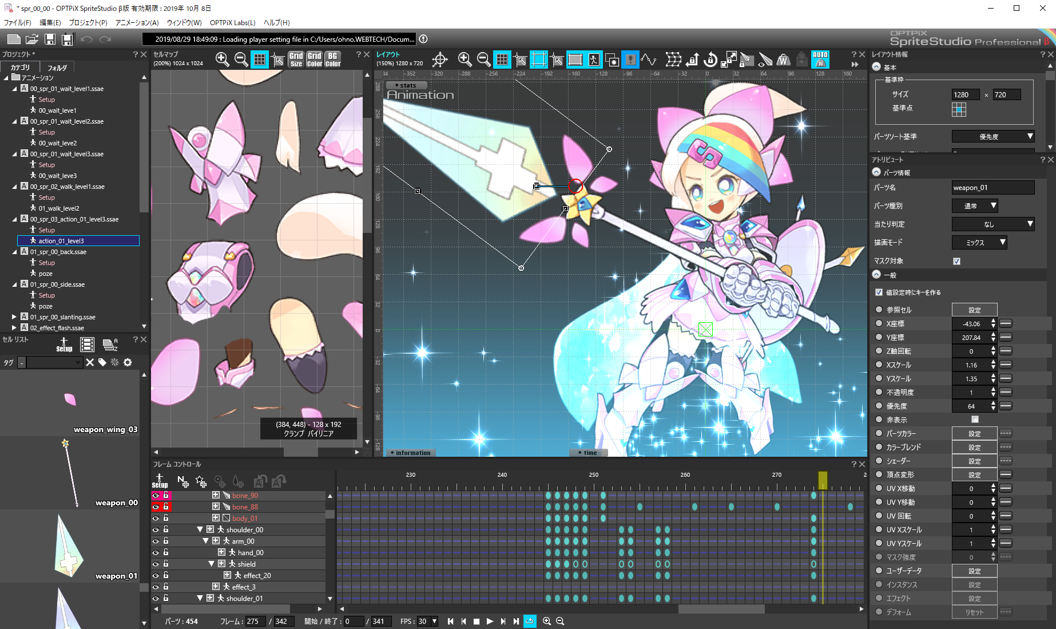Zoom in on the cell map panel
Screen dimensions: 1056x629
(222, 59)
